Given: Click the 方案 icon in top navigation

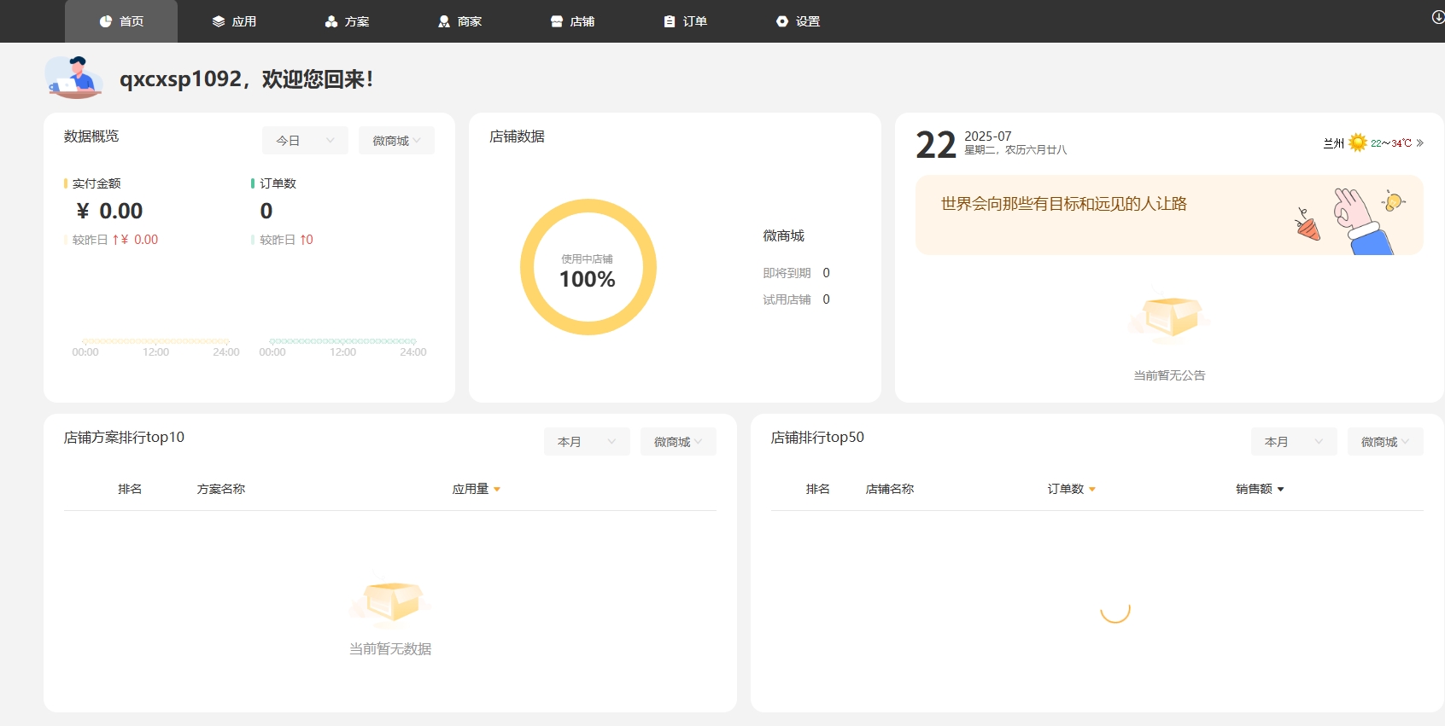Looking at the screenshot, I should [x=331, y=21].
